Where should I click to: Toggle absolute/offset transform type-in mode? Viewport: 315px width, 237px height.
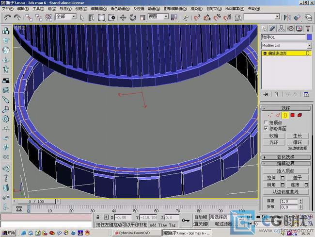click(106, 217)
